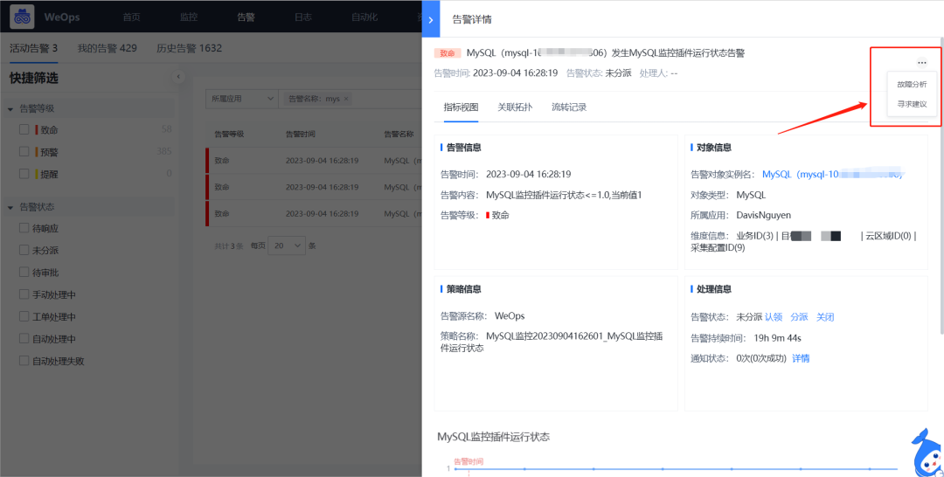Viewport: 944px width, 477px height.
Task: Click the MySQL监控插件运行状态 chart title
Action: (494, 437)
